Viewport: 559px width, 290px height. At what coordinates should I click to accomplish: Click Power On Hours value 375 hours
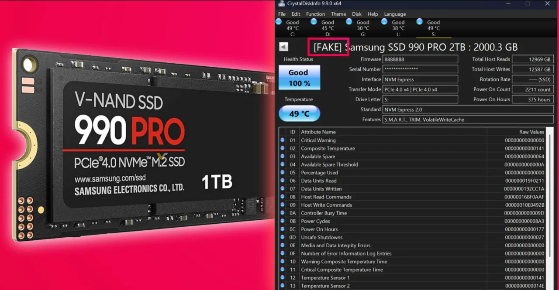point(533,99)
